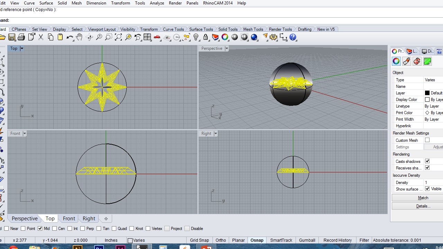Click the 4 Viewports layout icon

click(147, 37)
